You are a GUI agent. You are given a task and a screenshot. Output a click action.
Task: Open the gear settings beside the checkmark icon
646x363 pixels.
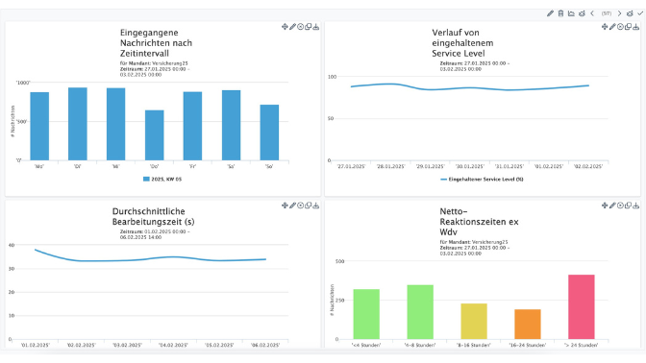[x=630, y=13]
